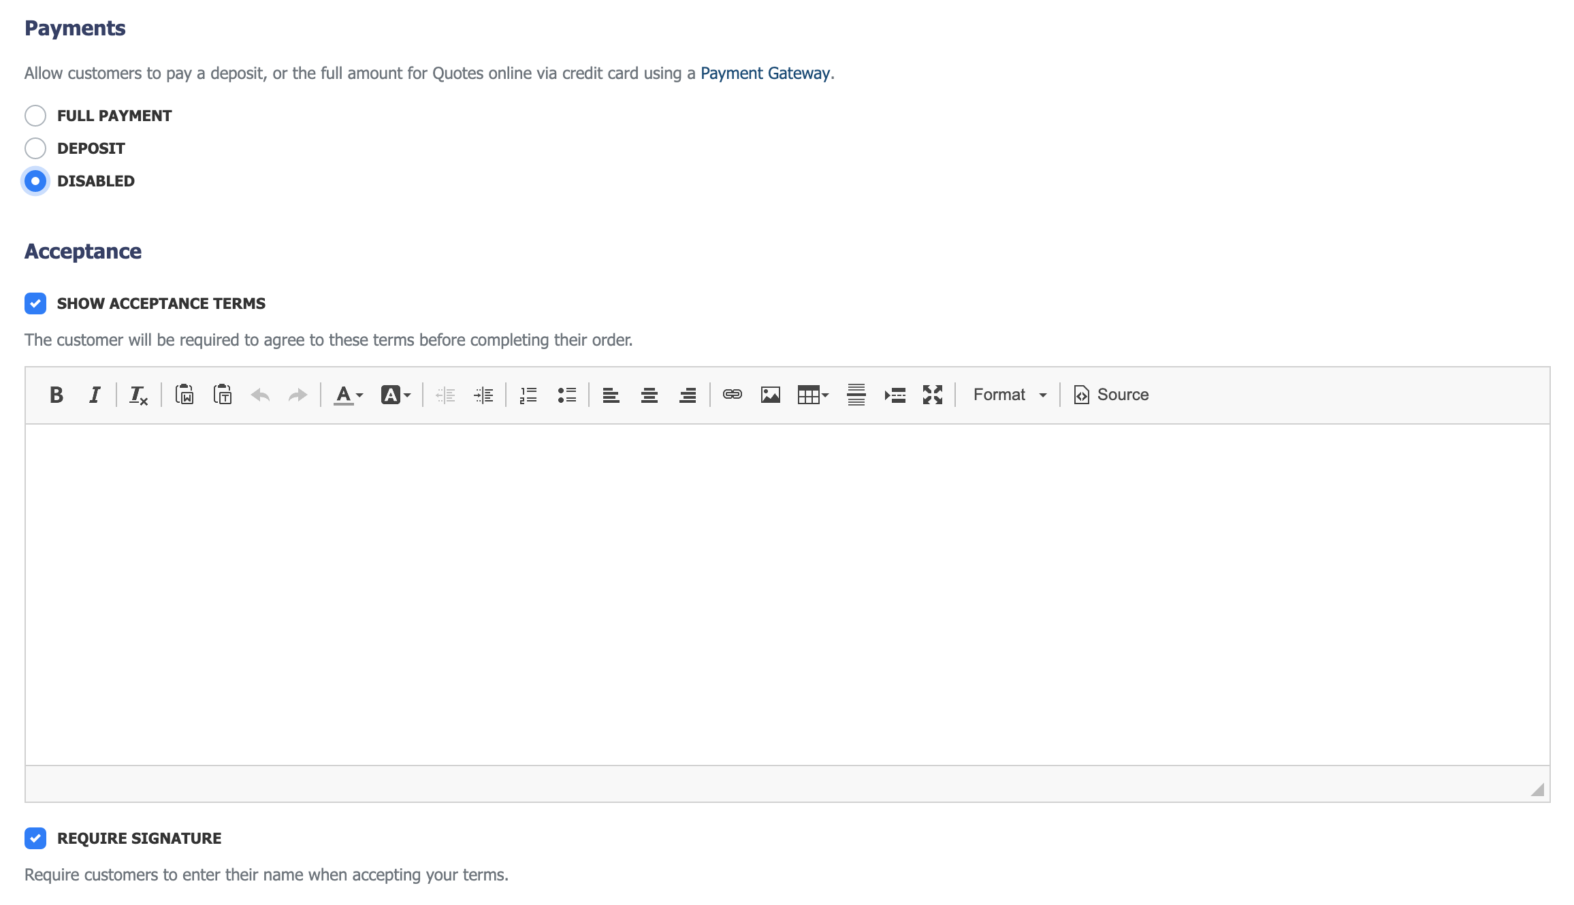Screen dimensions: 1574x905
Task: Click the Acceptance heading
Action: [83, 252]
